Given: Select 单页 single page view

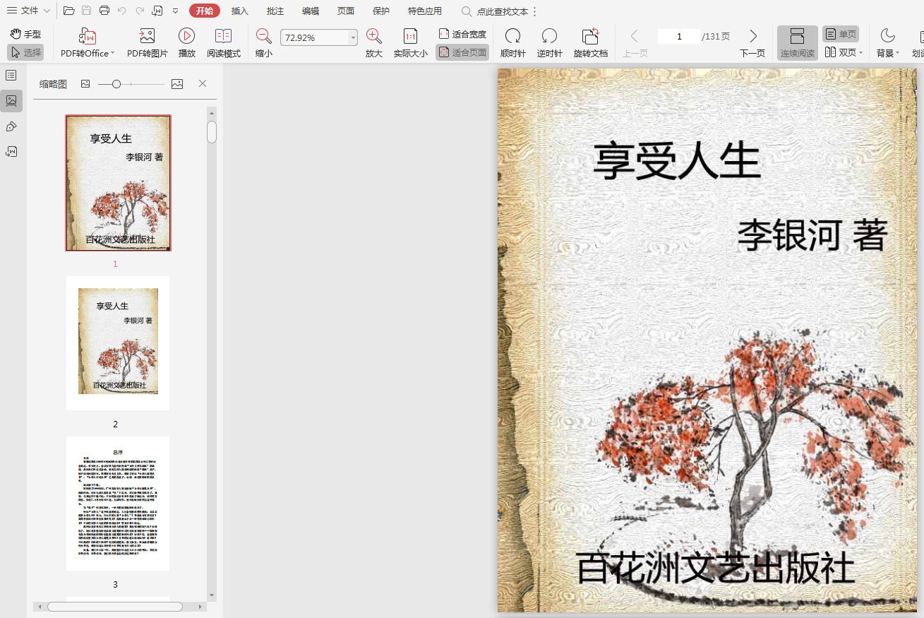Looking at the screenshot, I should [841, 34].
